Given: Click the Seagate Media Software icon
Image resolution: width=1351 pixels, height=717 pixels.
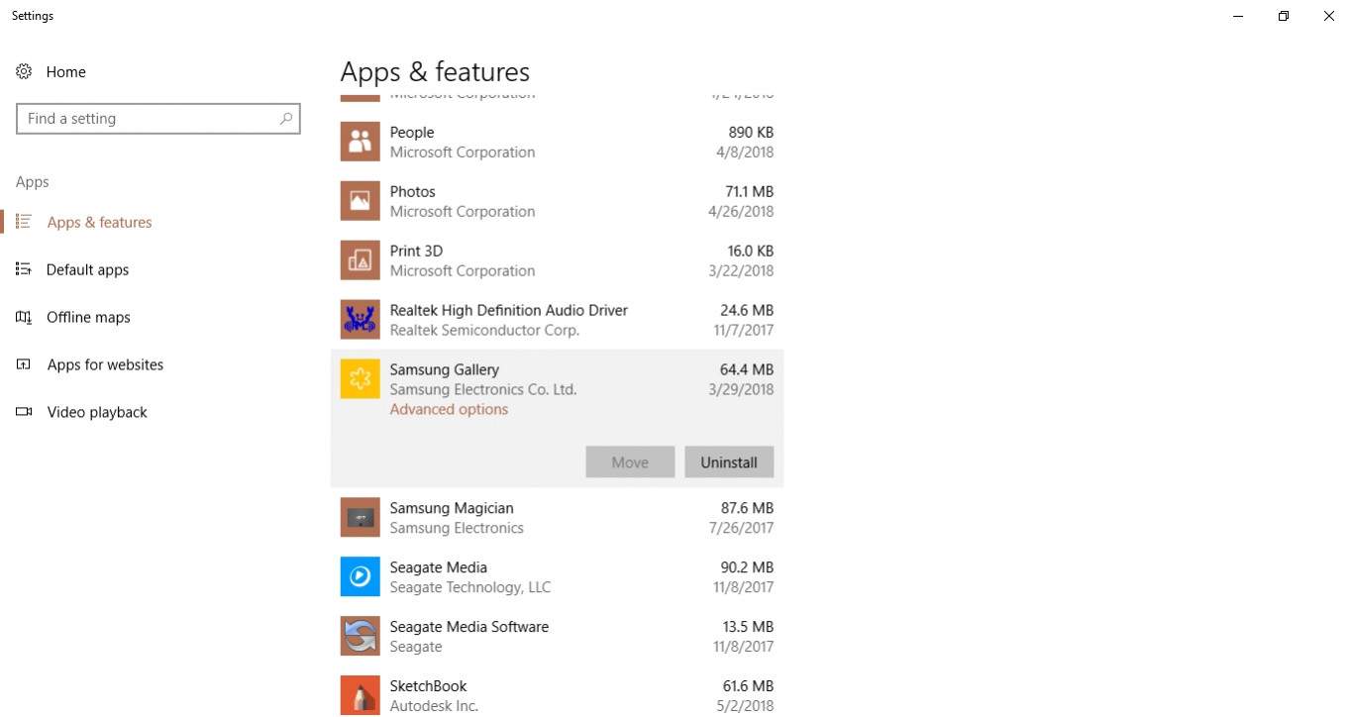Looking at the screenshot, I should click(x=360, y=636).
